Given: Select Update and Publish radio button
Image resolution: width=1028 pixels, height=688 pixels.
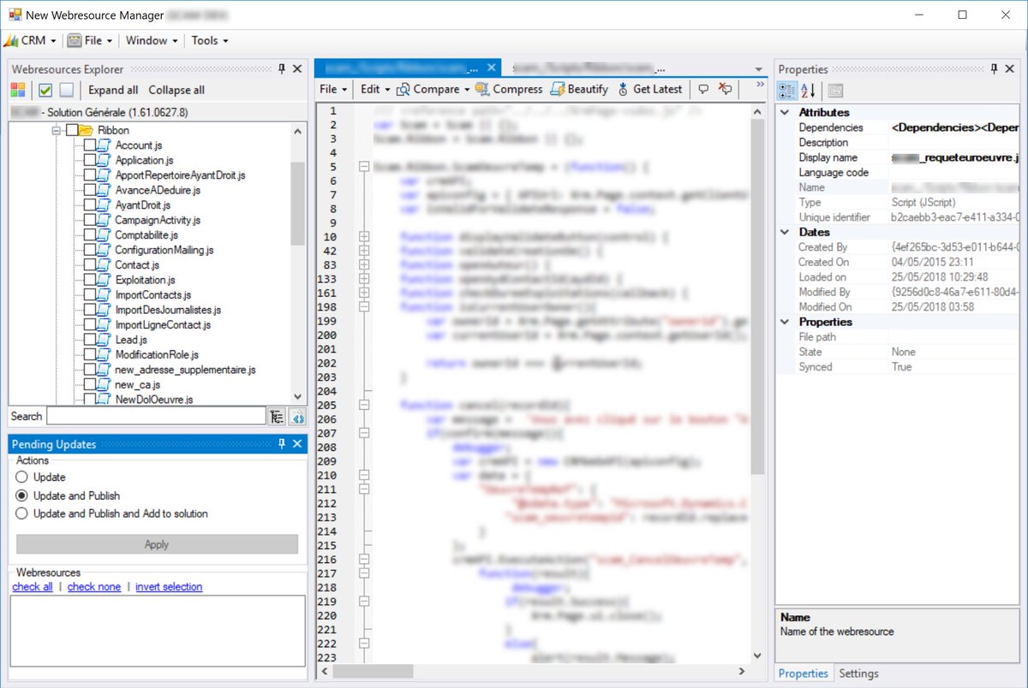Looking at the screenshot, I should point(22,495).
